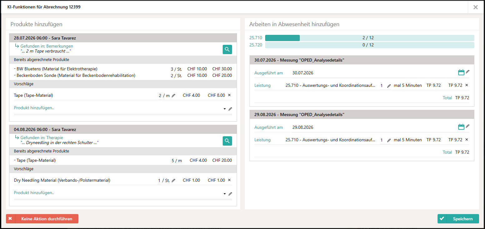
Task: Click Dry Needling quantity value 1 / St.
Action: 164,180
